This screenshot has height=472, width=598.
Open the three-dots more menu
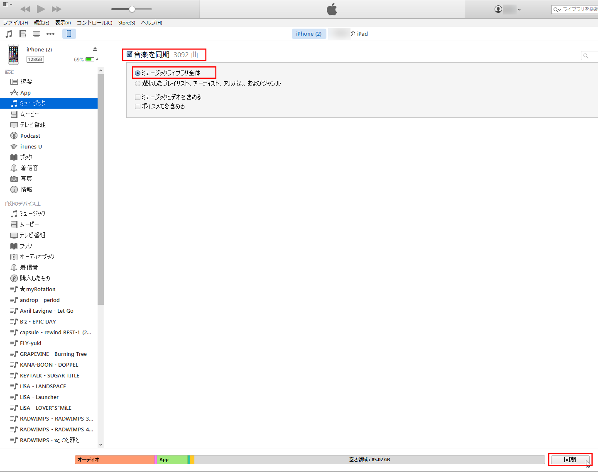pos(50,34)
